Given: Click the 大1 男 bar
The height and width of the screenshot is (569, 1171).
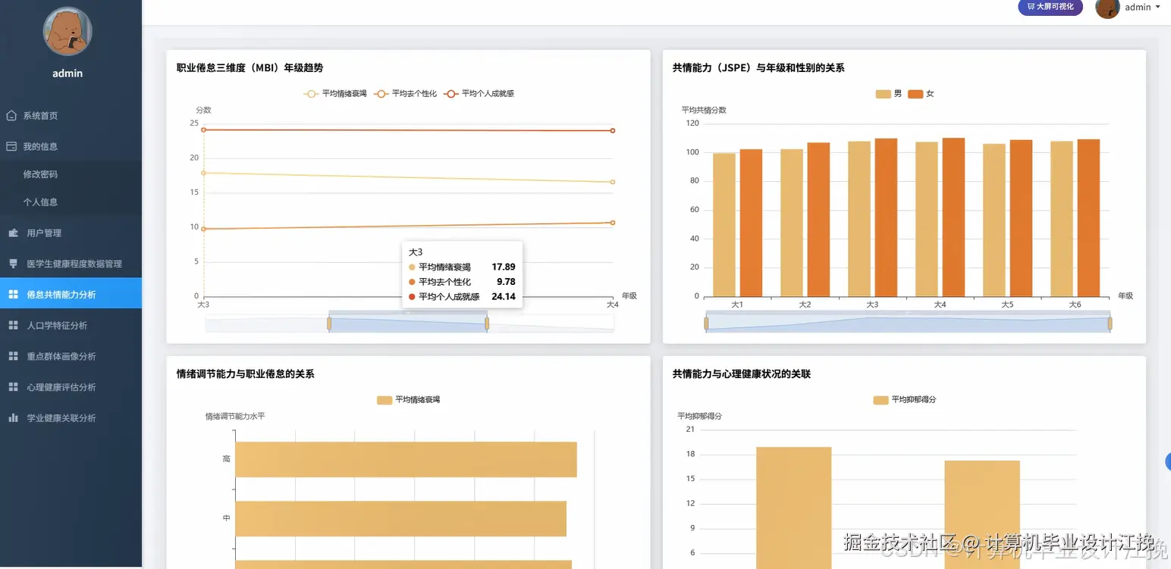Looking at the screenshot, I should tap(724, 225).
